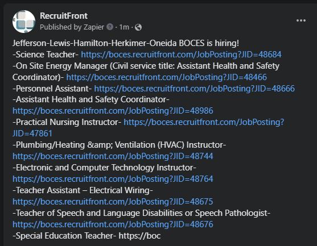The image size is (317, 246).
Task: Click the question mark icon beside Zapier
Action: (x=110, y=27)
